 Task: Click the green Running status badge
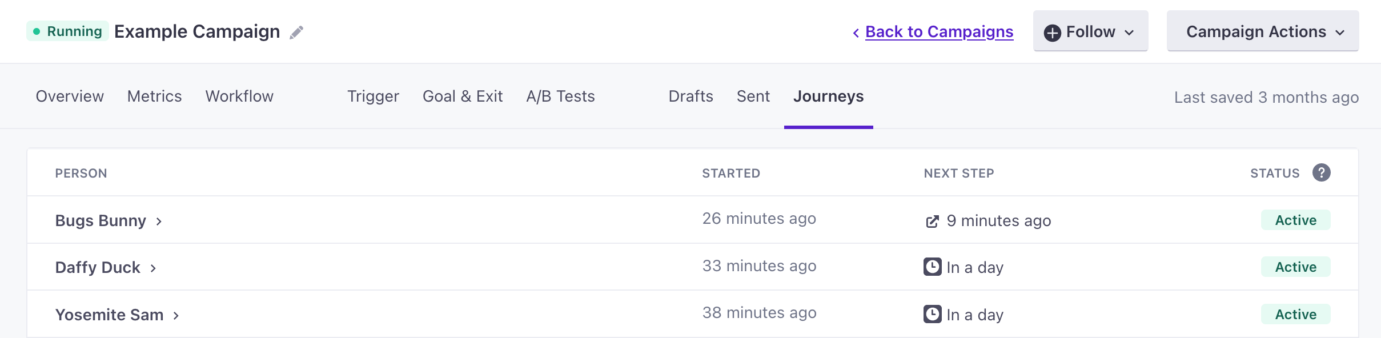point(67,31)
